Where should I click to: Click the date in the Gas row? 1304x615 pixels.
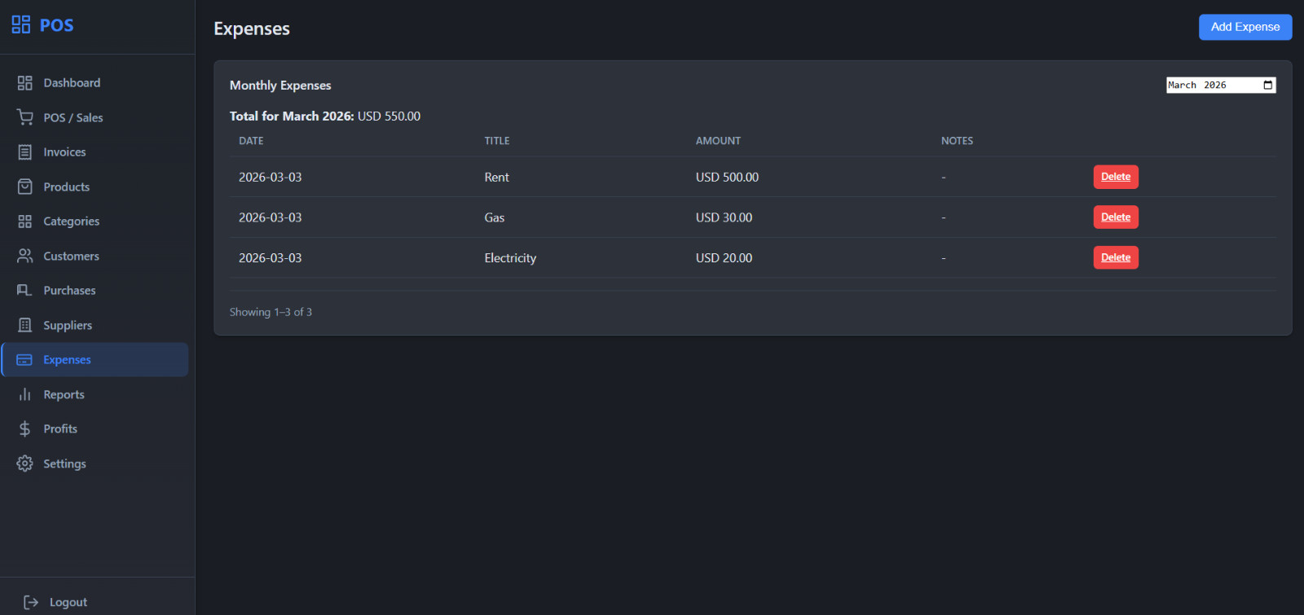(270, 217)
